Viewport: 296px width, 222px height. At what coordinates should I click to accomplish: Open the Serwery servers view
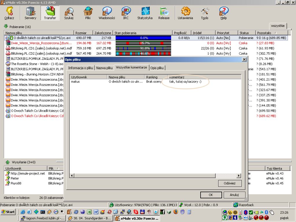tap(30, 13)
